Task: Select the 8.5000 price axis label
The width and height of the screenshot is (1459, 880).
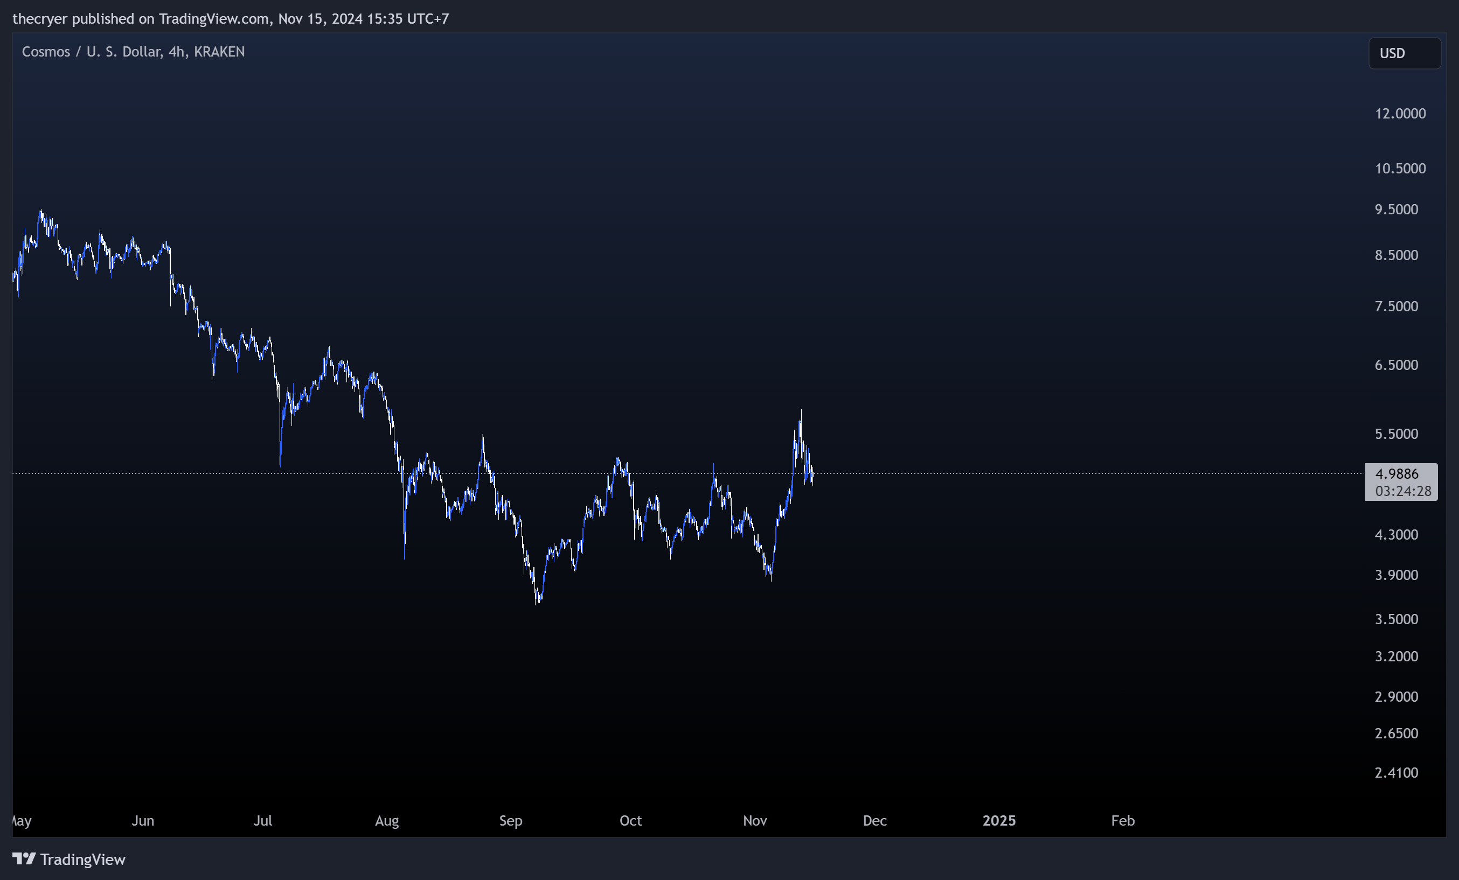Action: [1397, 255]
